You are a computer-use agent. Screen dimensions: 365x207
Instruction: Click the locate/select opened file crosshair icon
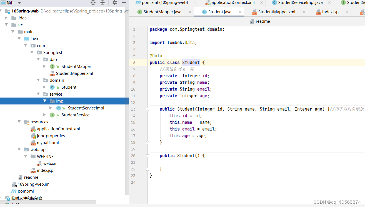93,3
